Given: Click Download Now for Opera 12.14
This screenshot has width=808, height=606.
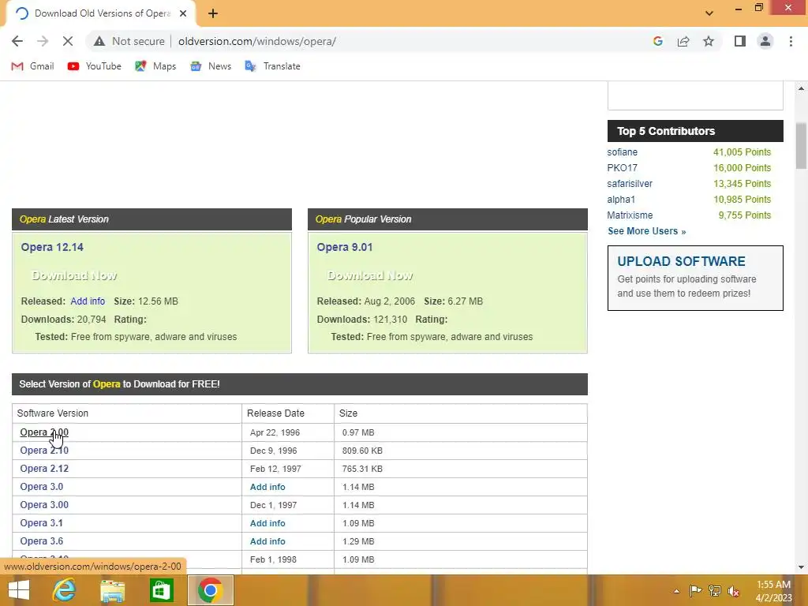Looking at the screenshot, I should coord(74,275).
